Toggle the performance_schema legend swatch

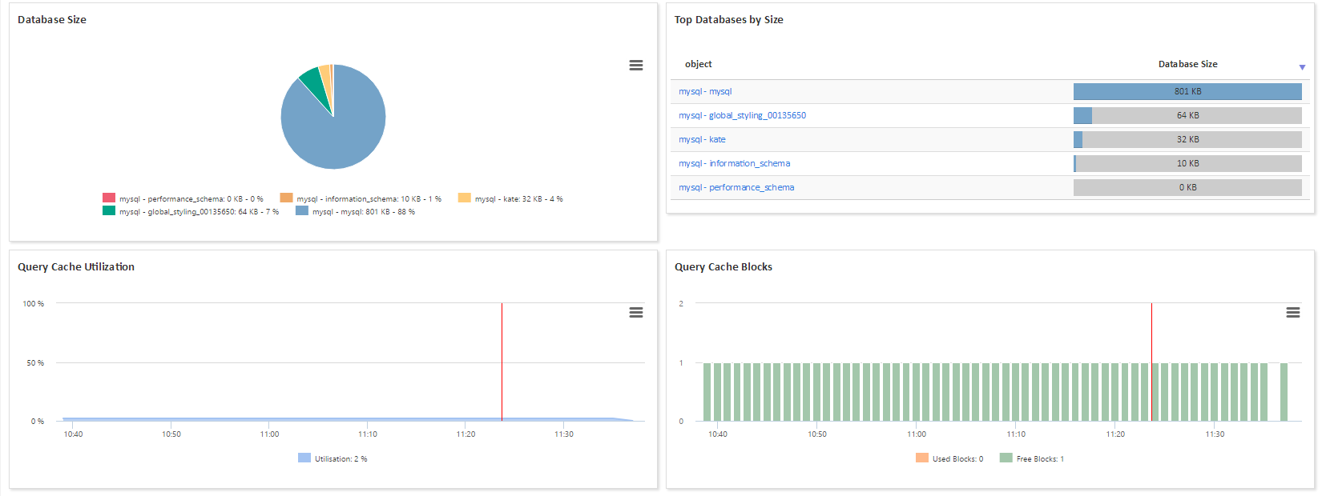109,198
